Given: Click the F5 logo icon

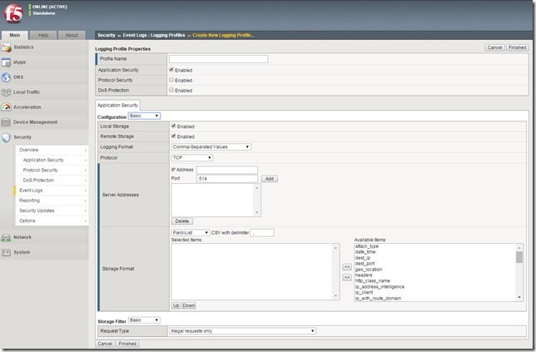Looking at the screenshot, I should tap(13, 13).
